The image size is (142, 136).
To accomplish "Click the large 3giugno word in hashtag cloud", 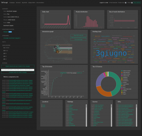I will 111,53.
